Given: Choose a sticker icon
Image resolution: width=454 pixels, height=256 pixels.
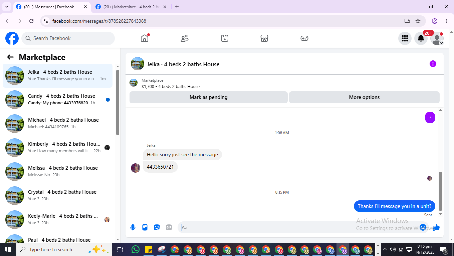Looking at the screenshot, I should tap(157, 227).
